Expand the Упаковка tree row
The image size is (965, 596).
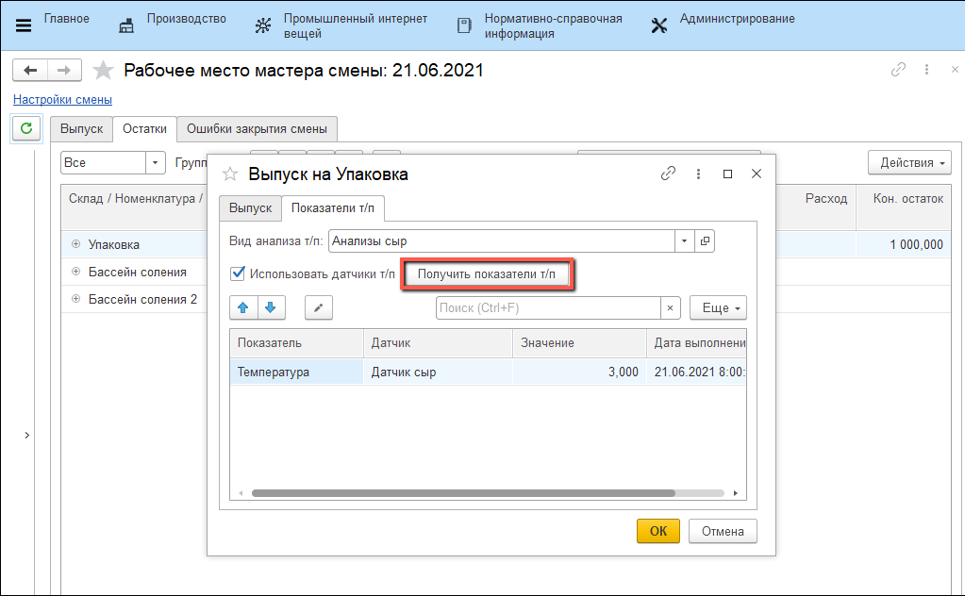pyautogui.click(x=75, y=244)
